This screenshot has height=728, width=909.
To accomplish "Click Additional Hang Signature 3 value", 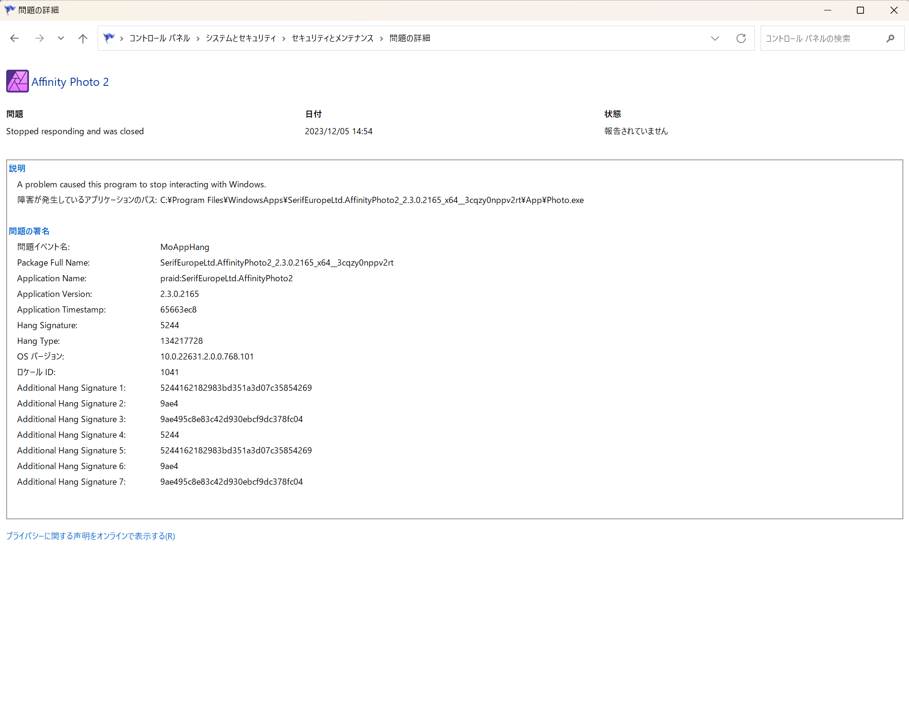I will 231,419.
